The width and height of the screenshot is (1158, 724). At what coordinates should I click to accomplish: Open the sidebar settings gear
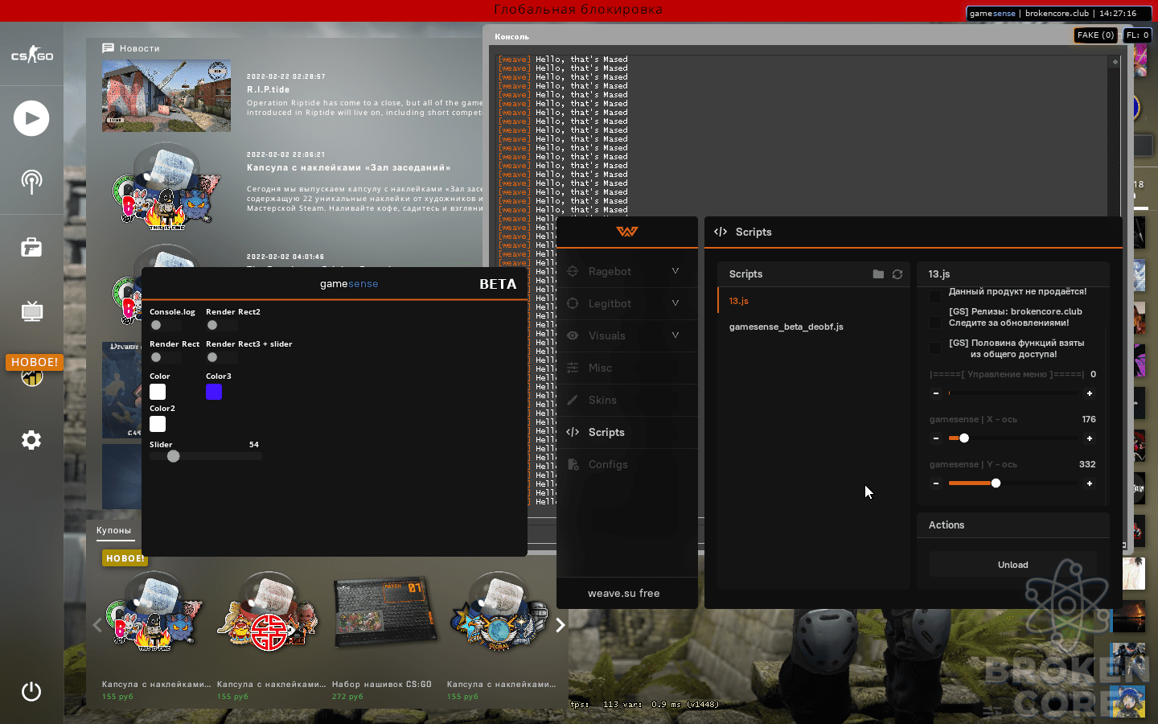tap(31, 440)
